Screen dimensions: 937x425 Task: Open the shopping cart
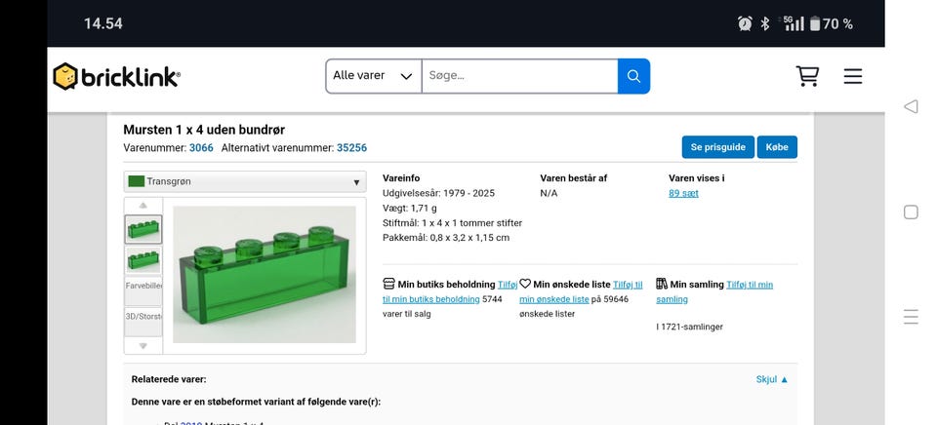pos(807,76)
